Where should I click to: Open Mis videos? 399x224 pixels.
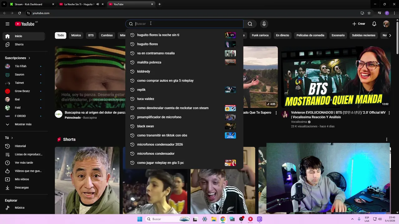click(x=24, y=179)
